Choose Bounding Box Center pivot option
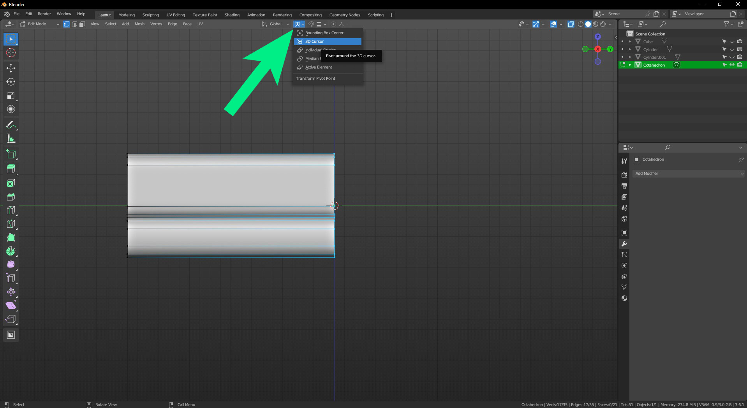The height and width of the screenshot is (408, 747). pos(324,33)
